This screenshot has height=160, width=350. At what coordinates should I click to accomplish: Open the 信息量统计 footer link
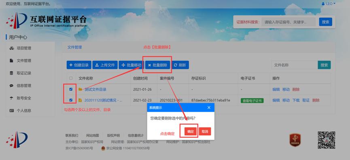pyautogui.click(x=136, y=135)
